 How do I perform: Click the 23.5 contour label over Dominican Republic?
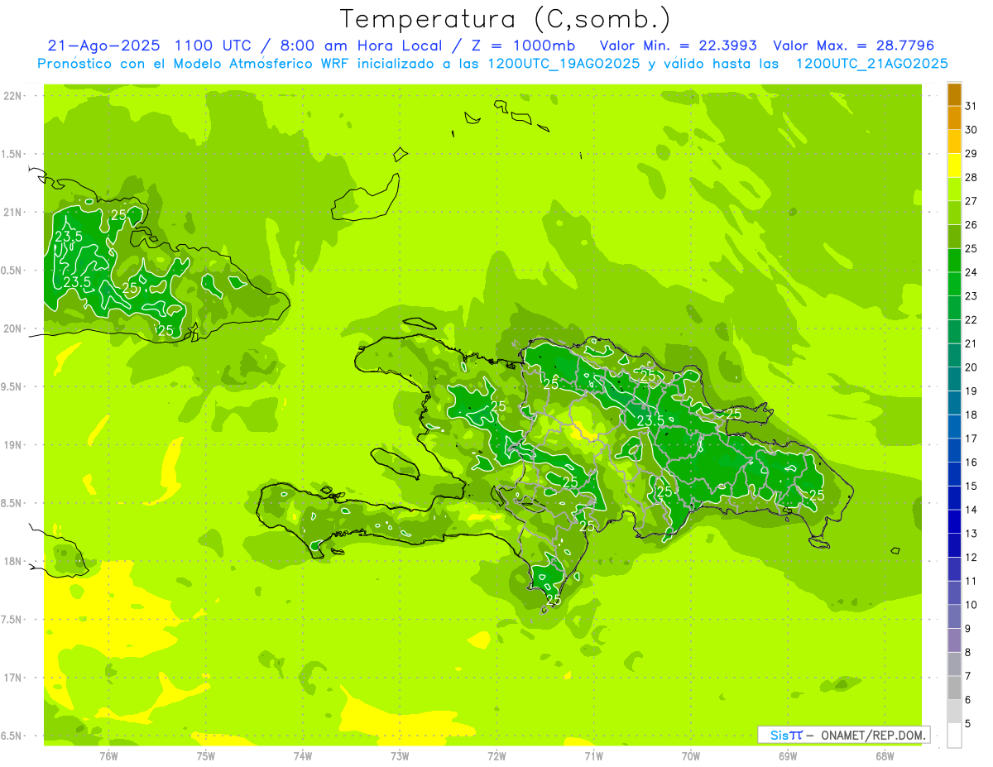pyautogui.click(x=651, y=421)
